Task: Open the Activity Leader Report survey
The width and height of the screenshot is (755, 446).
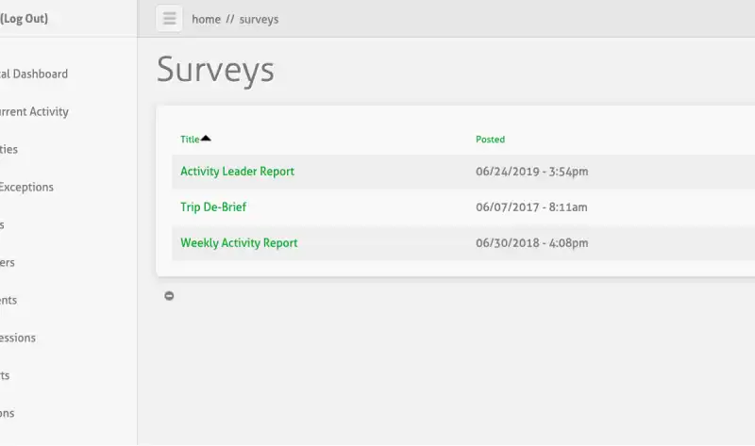Action: click(x=238, y=172)
